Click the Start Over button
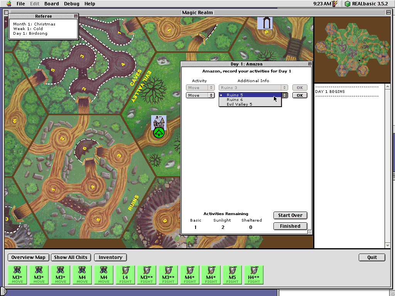The height and width of the screenshot is (296, 395). coord(290,215)
